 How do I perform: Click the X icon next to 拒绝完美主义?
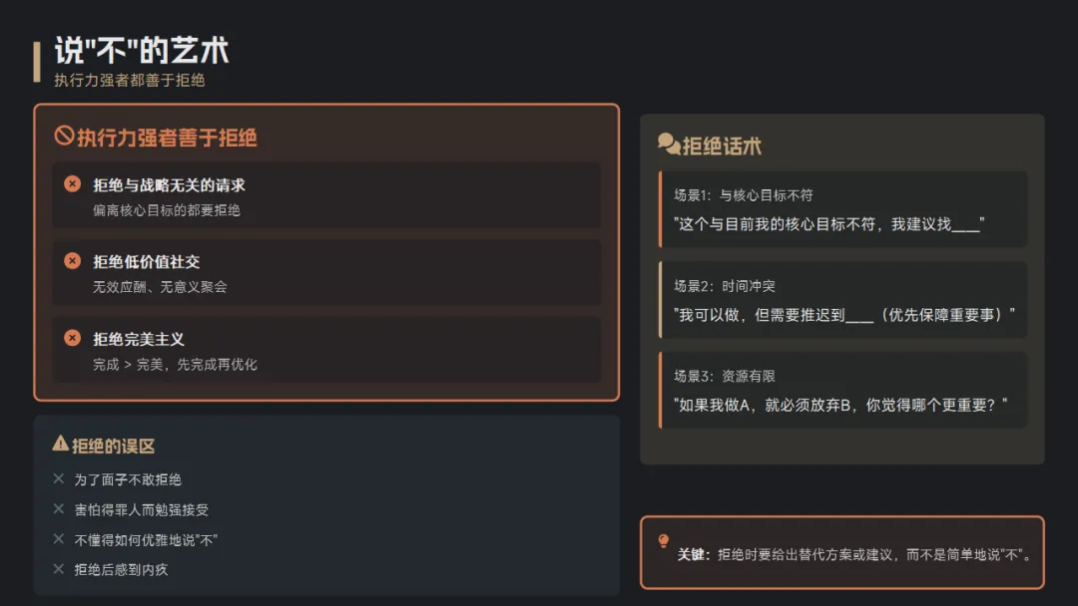(72, 338)
